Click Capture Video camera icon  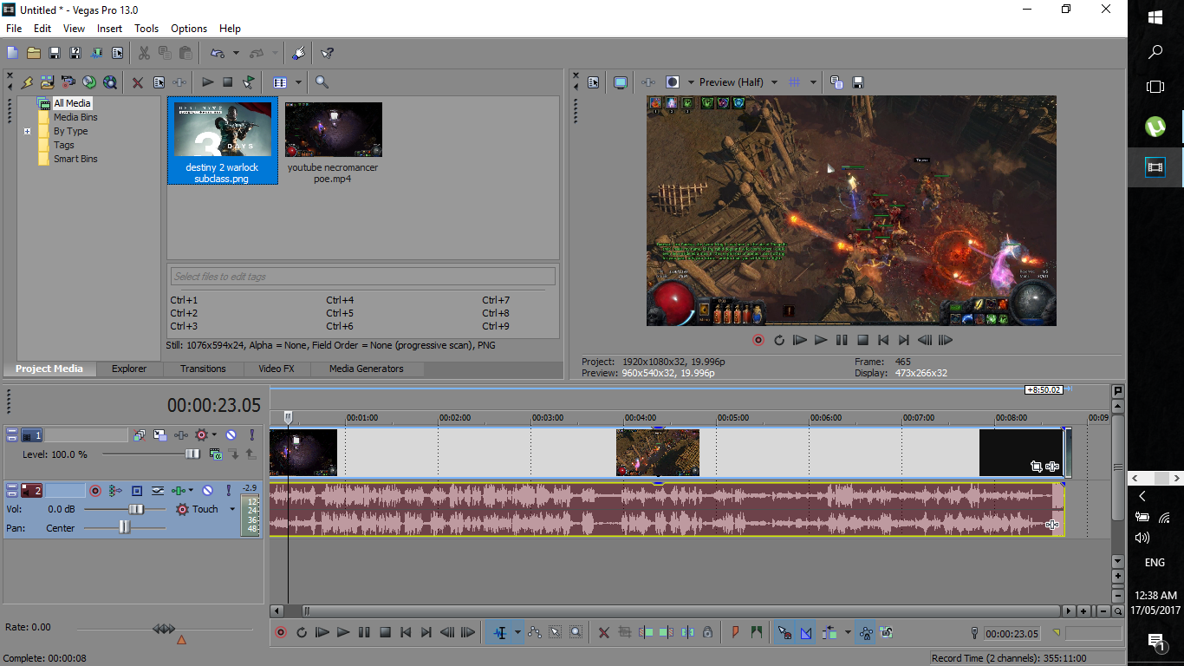[x=68, y=82]
